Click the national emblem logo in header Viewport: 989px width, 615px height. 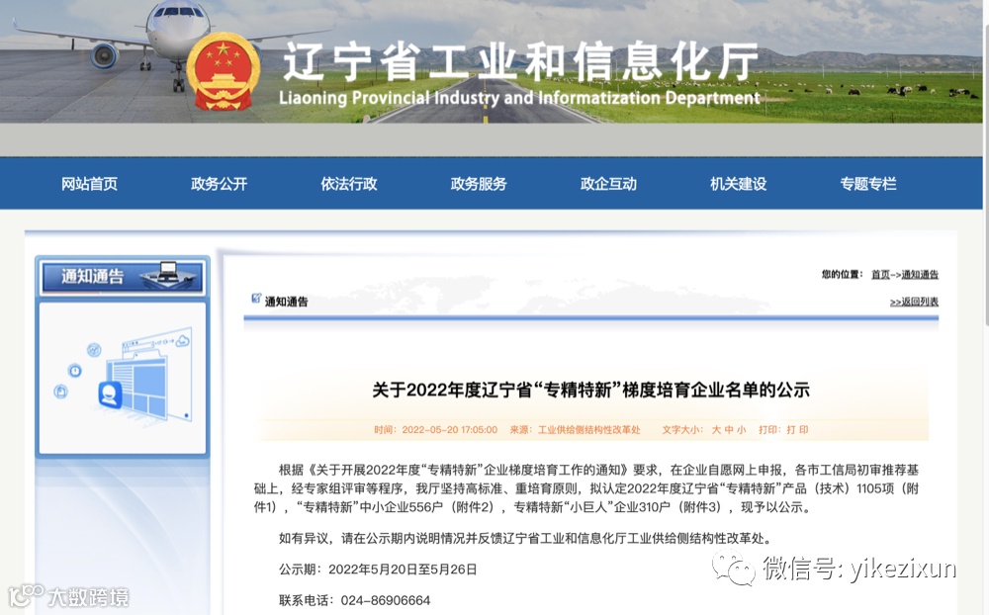coord(224,72)
